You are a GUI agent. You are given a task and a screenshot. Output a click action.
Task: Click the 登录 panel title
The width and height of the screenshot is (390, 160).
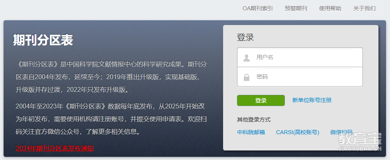(245, 37)
